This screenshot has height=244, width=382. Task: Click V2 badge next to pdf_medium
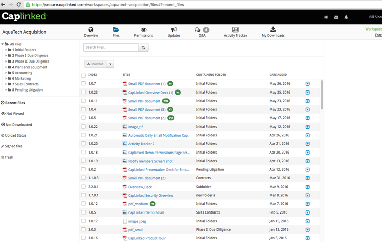tap(152, 204)
